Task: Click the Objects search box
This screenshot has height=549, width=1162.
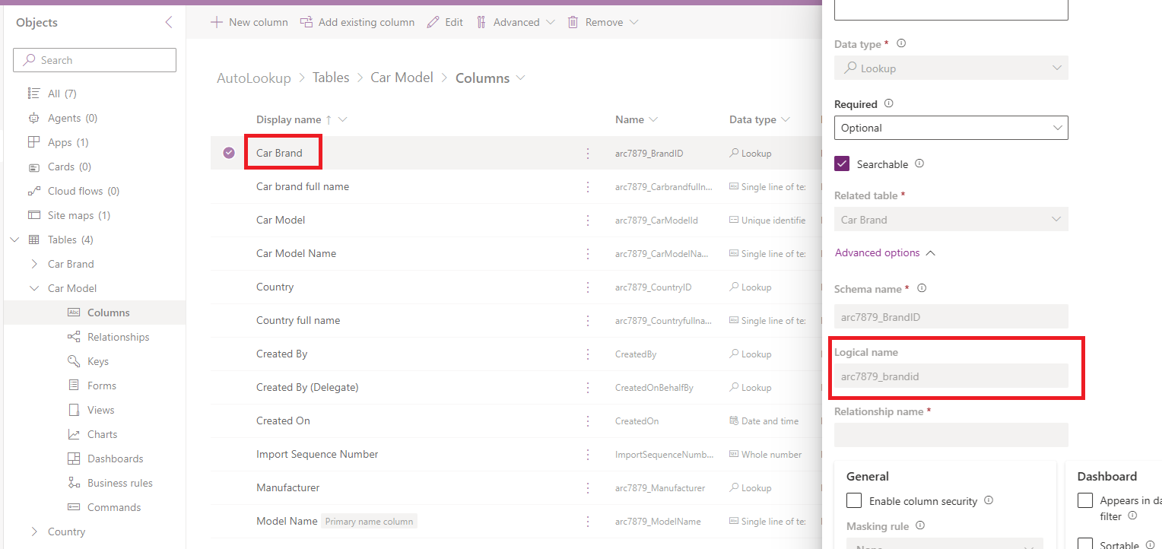Action: tap(94, 59)
